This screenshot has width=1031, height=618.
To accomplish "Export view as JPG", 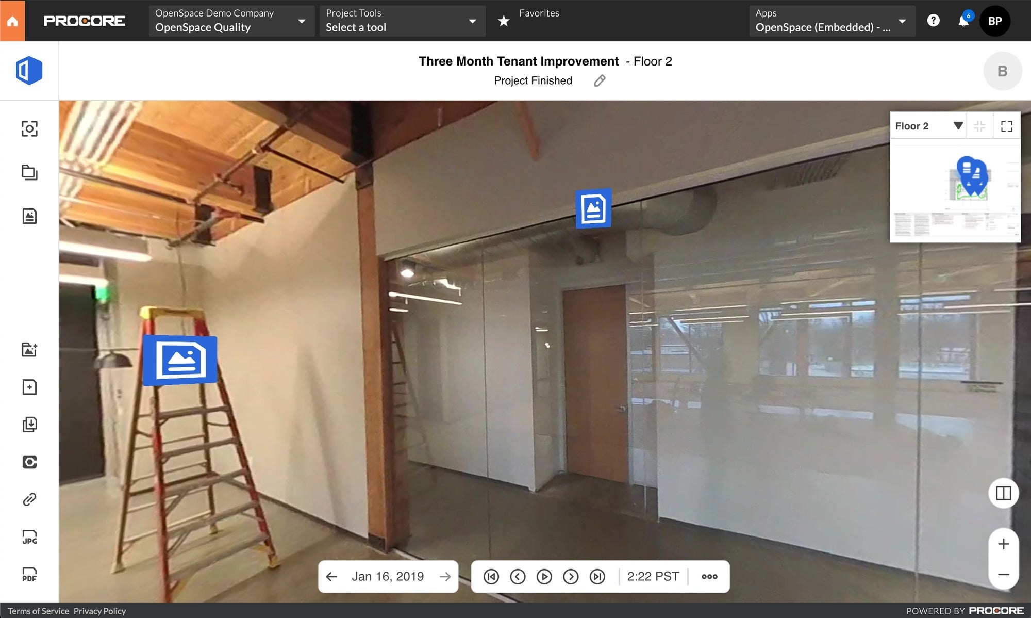I will [x=29, y=537].
